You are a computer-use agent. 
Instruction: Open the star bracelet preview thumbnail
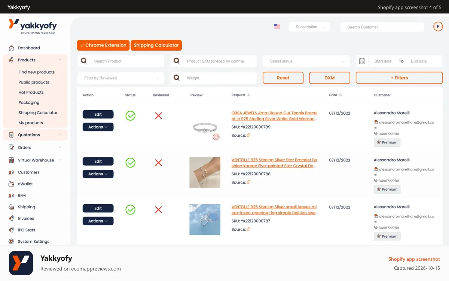coord(205,172)
